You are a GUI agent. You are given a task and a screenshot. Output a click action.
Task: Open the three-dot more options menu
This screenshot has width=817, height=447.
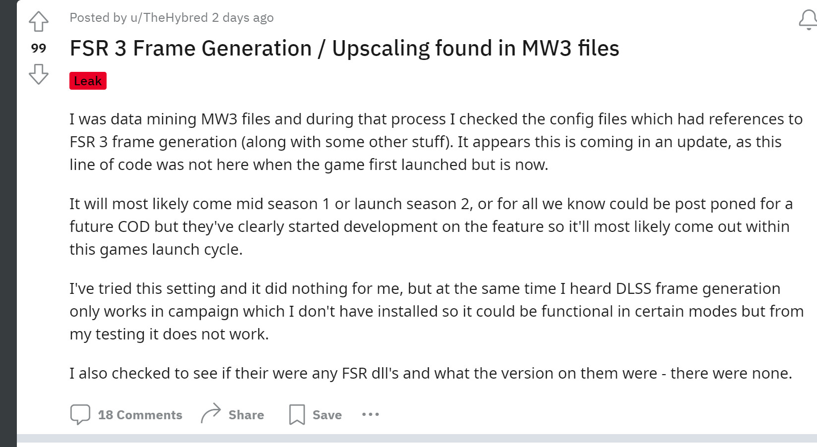point(370,414)
